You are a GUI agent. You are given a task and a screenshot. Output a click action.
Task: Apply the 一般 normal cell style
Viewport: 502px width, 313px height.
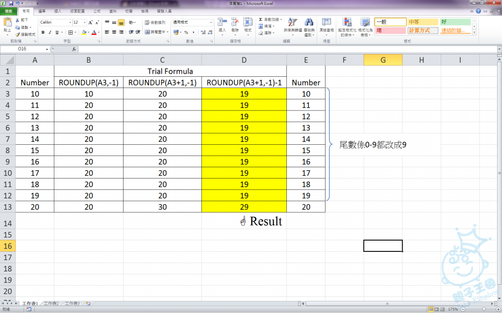point(391,22)
